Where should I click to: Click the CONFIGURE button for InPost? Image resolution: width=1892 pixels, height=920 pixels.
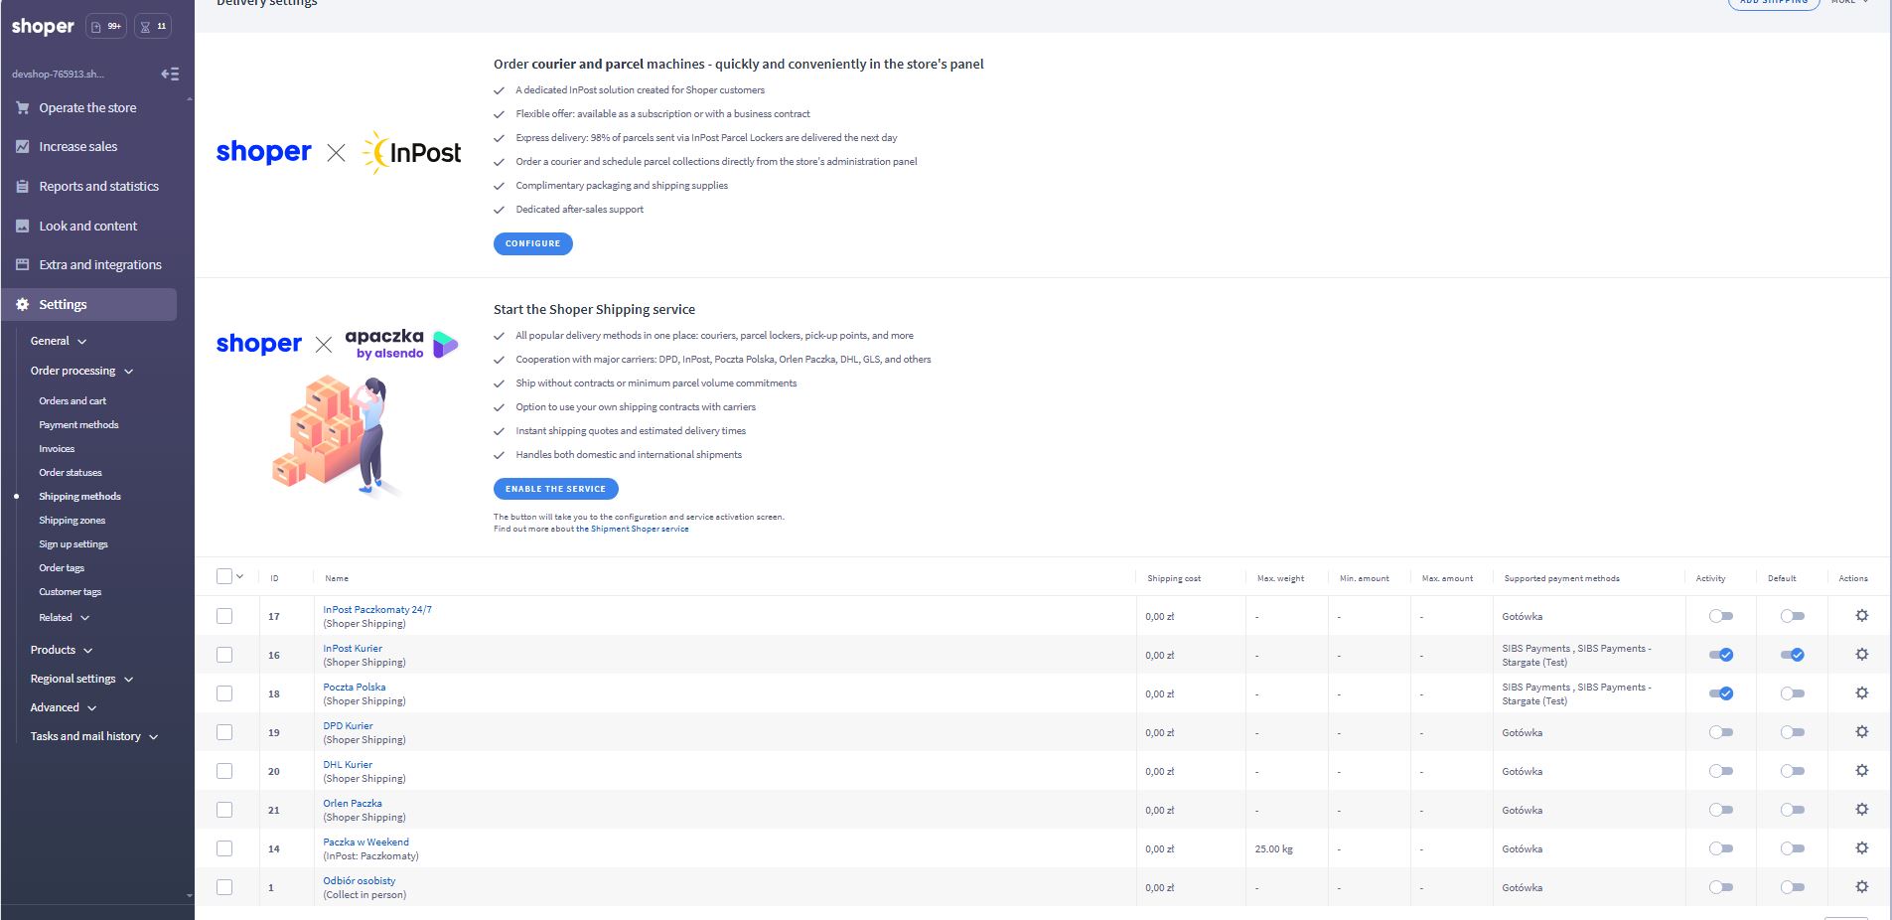pos(532,243)
